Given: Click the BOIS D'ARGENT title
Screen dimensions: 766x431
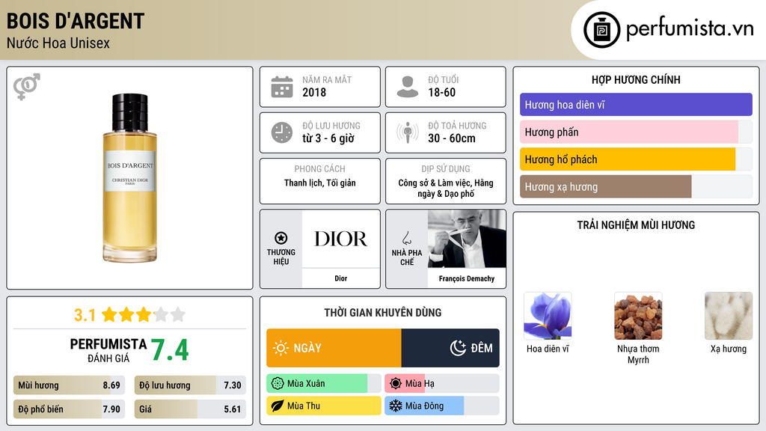Looking at the screenshot, I should [x=76, y=21].
